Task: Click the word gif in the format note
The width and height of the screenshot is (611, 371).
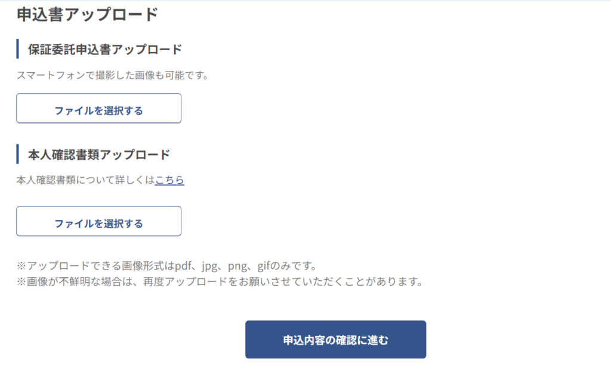Action: point(263,267)
